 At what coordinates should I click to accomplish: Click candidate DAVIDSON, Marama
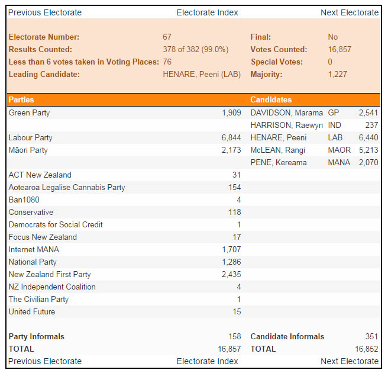286,112
